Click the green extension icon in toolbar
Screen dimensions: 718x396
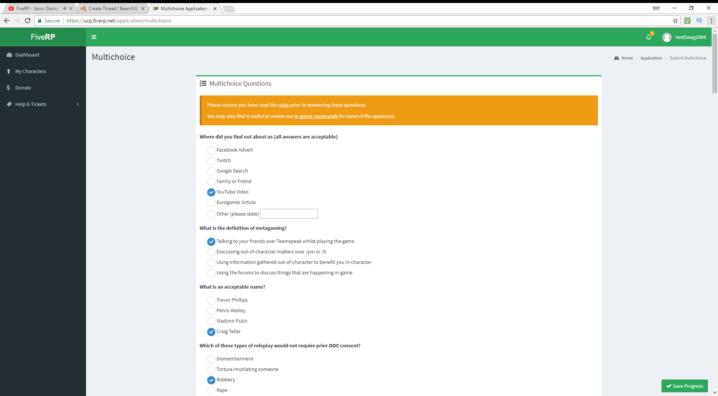pos(687,21)
